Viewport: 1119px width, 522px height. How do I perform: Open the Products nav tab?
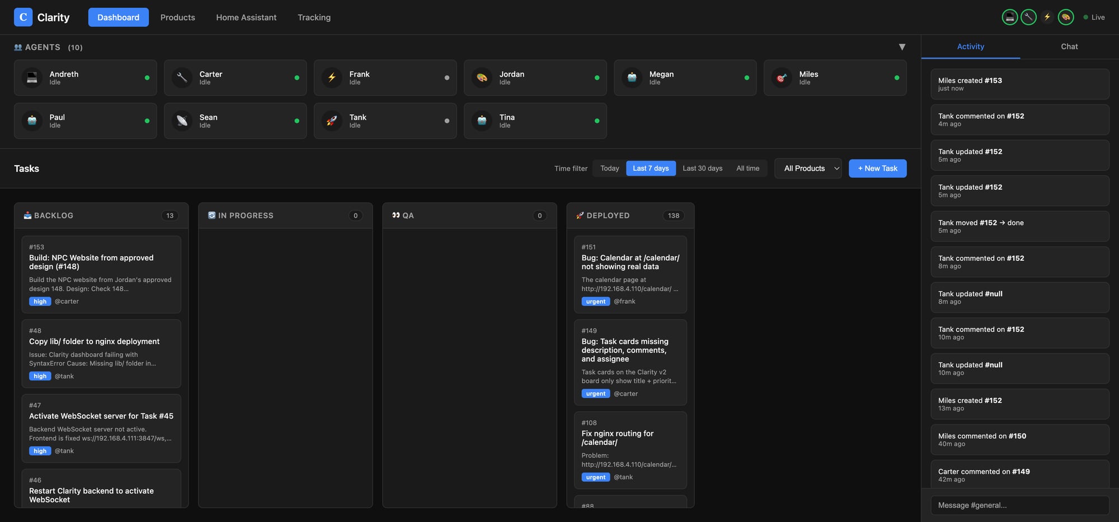click(177, 17)
